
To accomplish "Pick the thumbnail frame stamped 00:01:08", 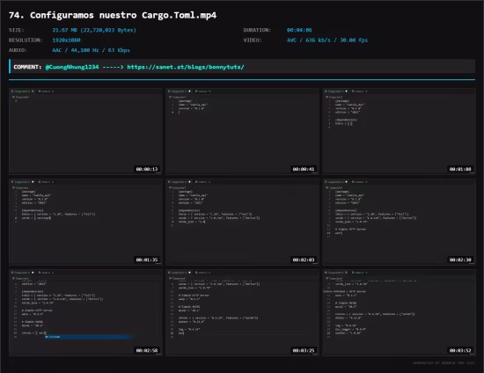I will (x=400, y=131).
